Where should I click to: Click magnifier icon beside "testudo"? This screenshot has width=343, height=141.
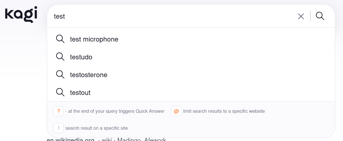point(60,57)
